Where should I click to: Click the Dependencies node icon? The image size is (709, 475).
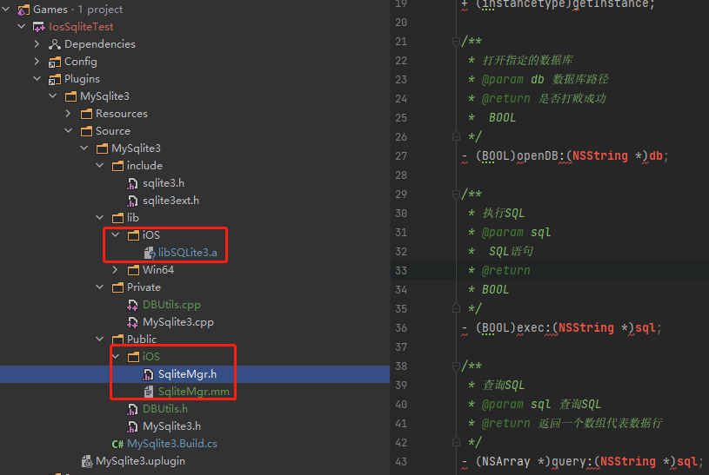pyautogui.click(x=55, y=44)
